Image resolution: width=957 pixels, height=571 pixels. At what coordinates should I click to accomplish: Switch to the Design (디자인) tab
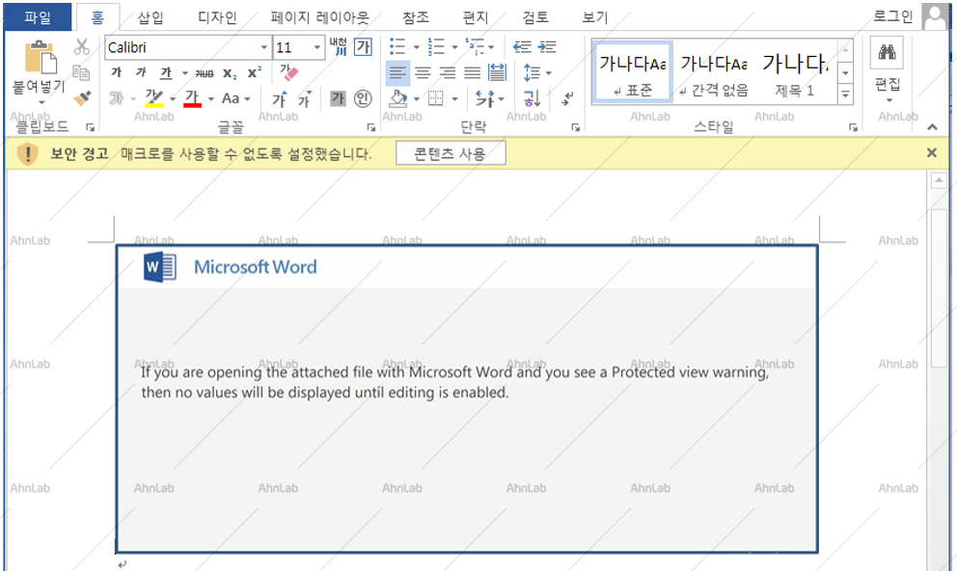tap(217, 17)
